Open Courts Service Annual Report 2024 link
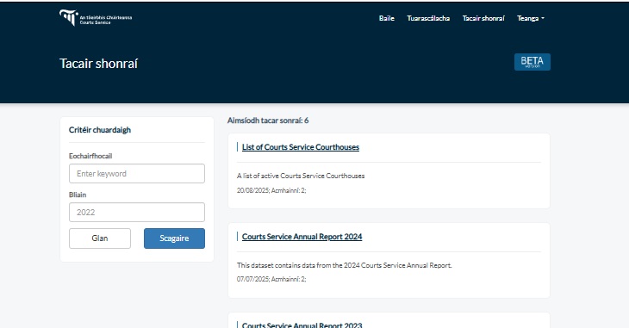 [x=302, y=237]
